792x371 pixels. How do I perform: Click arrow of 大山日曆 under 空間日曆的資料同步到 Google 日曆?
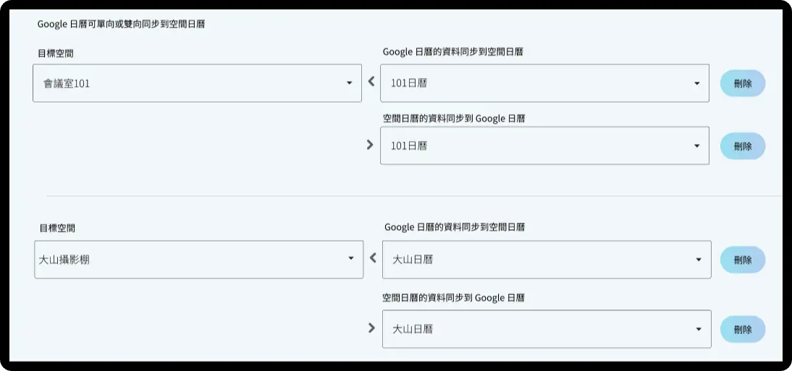[699, 329]
